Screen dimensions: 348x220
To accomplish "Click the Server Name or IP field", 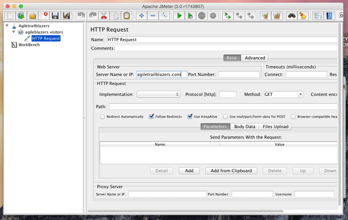I will pyautogui.click(x=162, y=74).
